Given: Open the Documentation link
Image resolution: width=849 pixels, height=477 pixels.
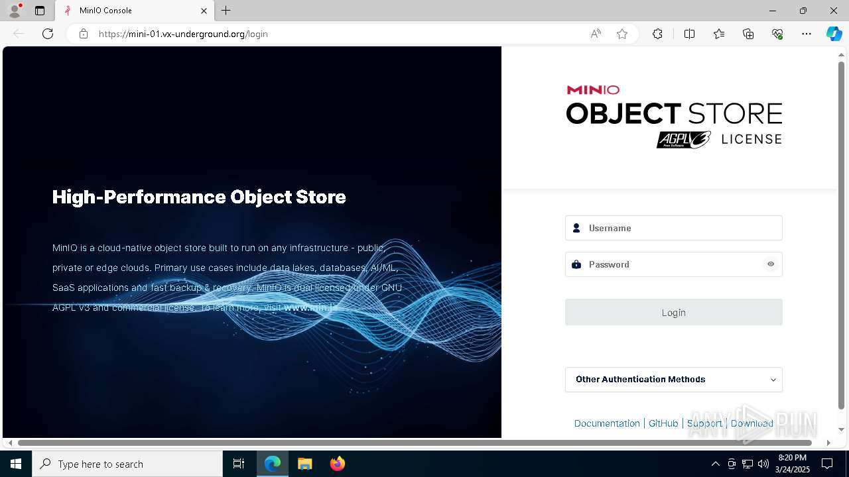Looking at the screenshot, I should [x=607, y=423].
